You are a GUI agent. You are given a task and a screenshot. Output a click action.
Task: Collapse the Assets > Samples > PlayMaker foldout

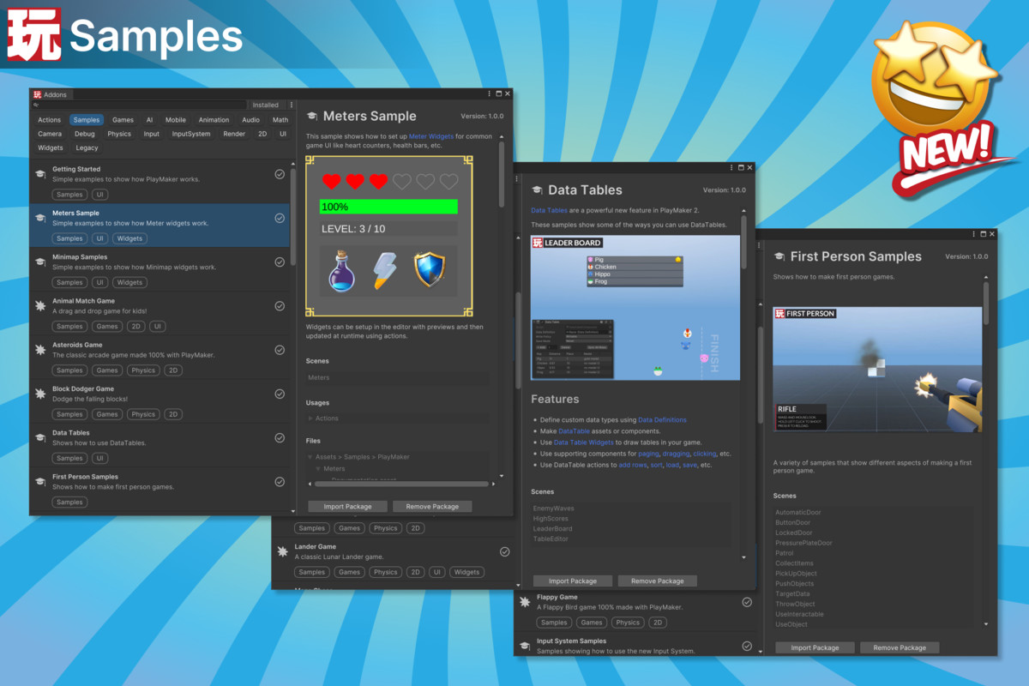(x=310, y=457)
